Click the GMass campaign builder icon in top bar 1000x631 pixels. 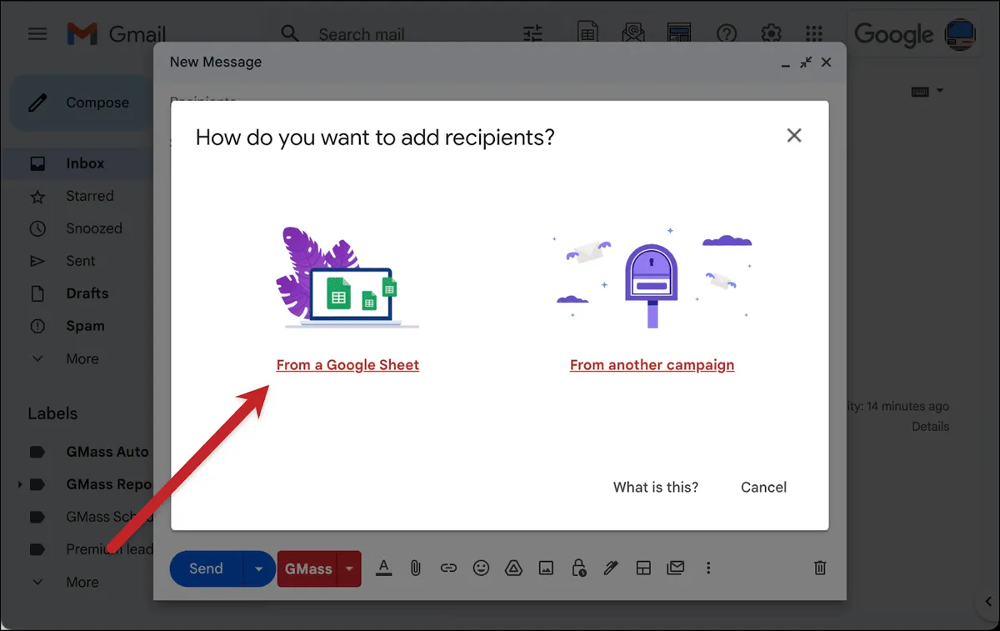coord(679,33)
